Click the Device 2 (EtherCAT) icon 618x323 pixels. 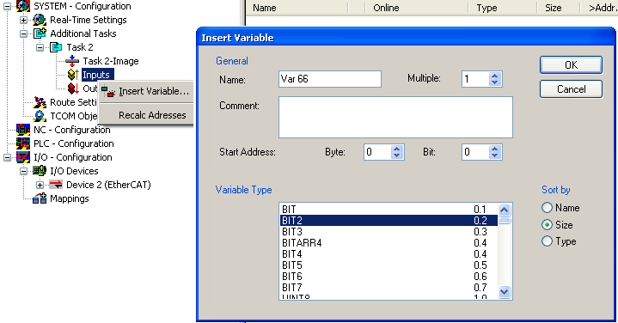(x=56, y=185)
